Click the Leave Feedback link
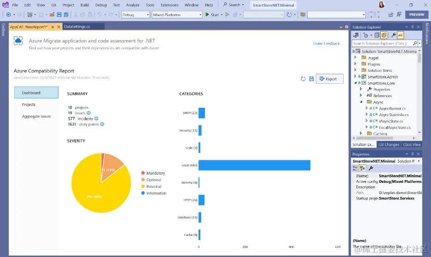The width and height of the screenshot is (431, 257). 326,43
